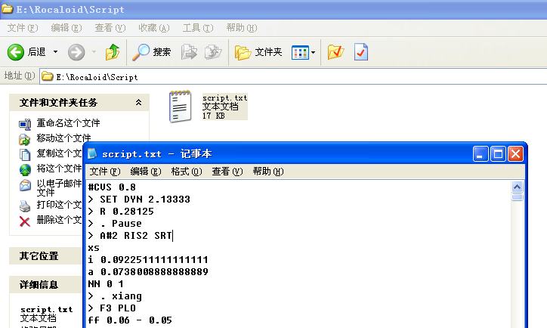Click the 其它位置 panel header
547x328 pixels.
tap(45, 255)
